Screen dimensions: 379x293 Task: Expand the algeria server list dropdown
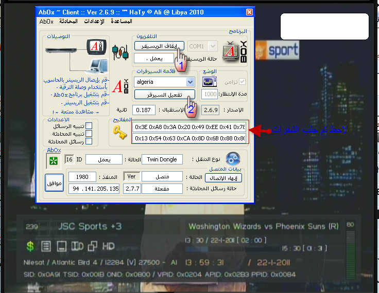click(191, 82)
